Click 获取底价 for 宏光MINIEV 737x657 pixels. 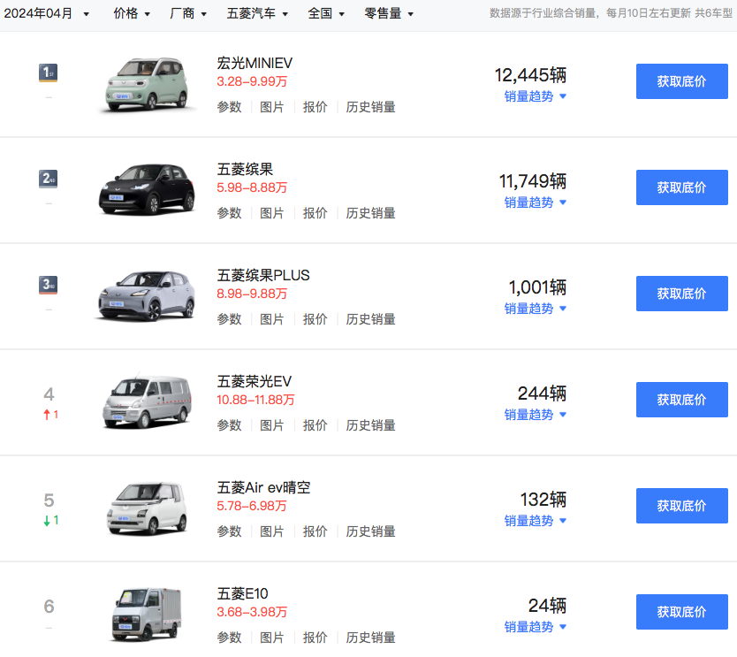point(682,81)
